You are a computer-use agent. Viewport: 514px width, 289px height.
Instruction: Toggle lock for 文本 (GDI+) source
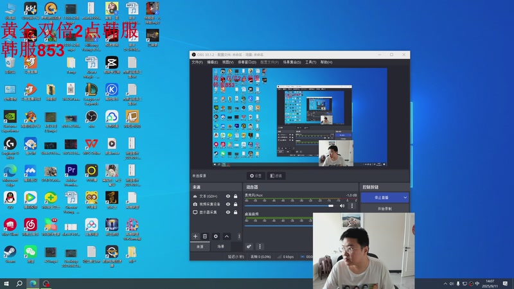pos(235,197)
